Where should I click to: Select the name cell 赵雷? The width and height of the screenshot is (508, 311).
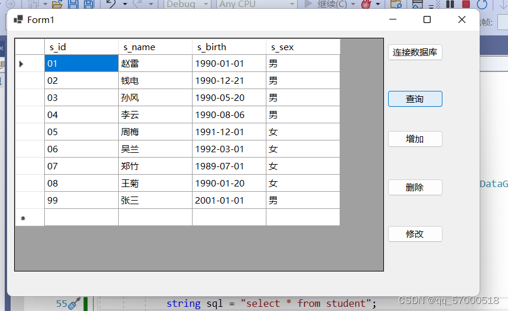[155, 63]
